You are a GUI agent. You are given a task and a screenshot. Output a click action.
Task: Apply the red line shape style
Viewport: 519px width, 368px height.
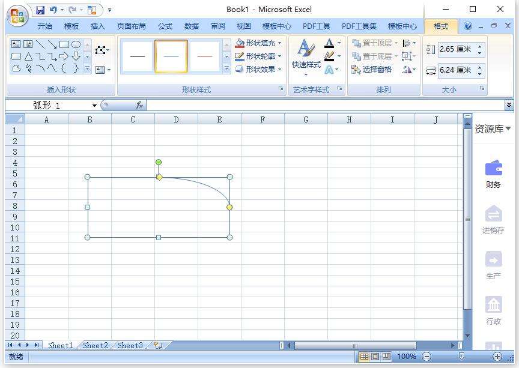pyautogui.click(x=205, y=56)
